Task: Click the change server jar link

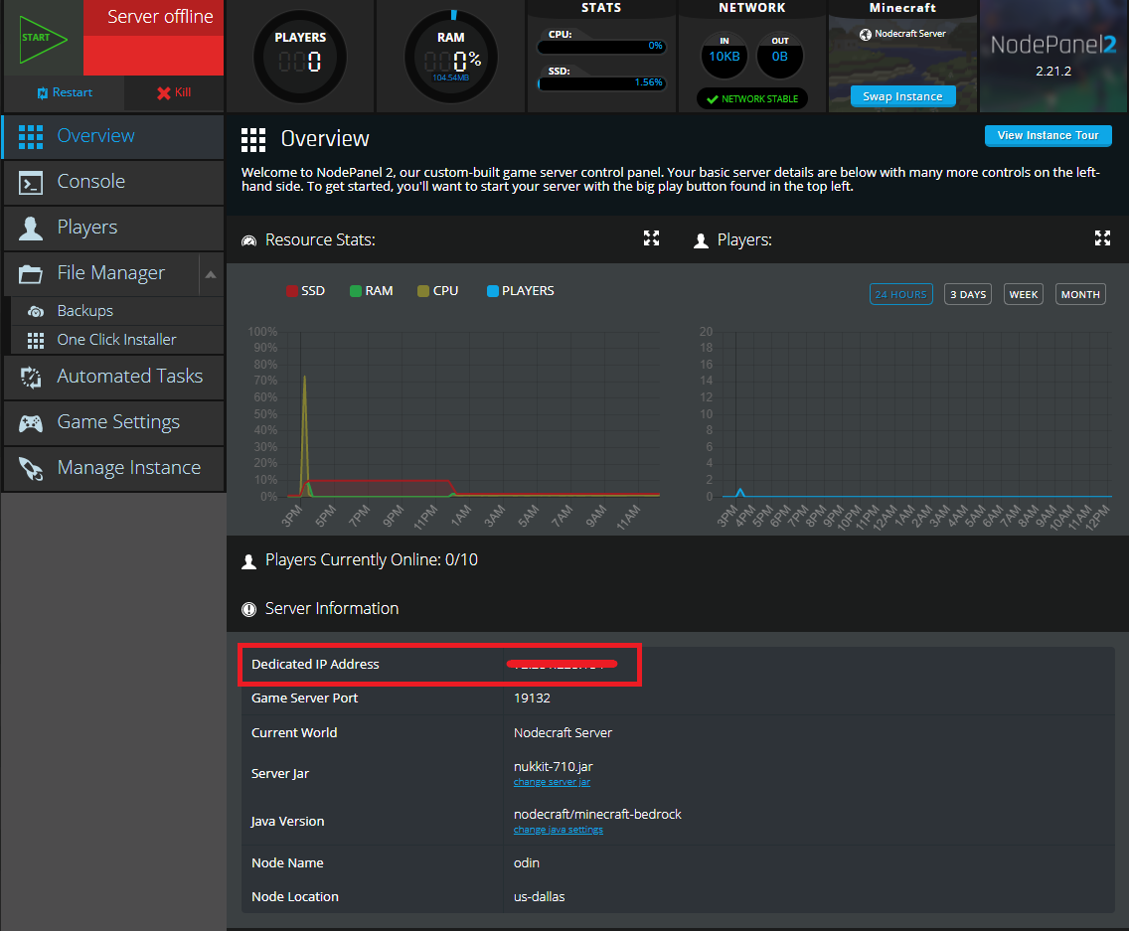Action: [x=552, y=782]
